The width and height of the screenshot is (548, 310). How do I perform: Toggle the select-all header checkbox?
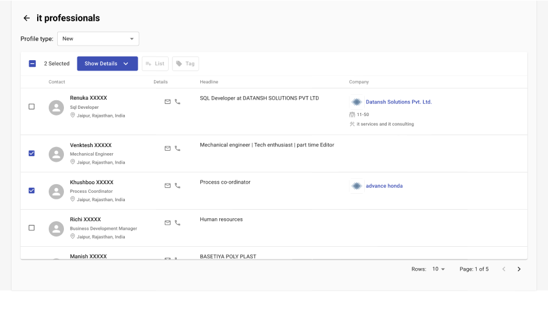(x=32, y=64)
